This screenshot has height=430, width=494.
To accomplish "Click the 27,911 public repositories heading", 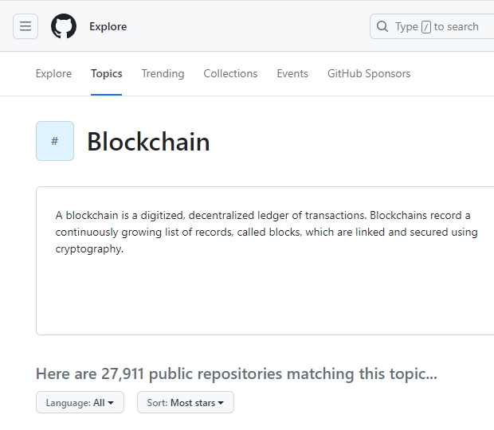I will [x=237, y=373].
